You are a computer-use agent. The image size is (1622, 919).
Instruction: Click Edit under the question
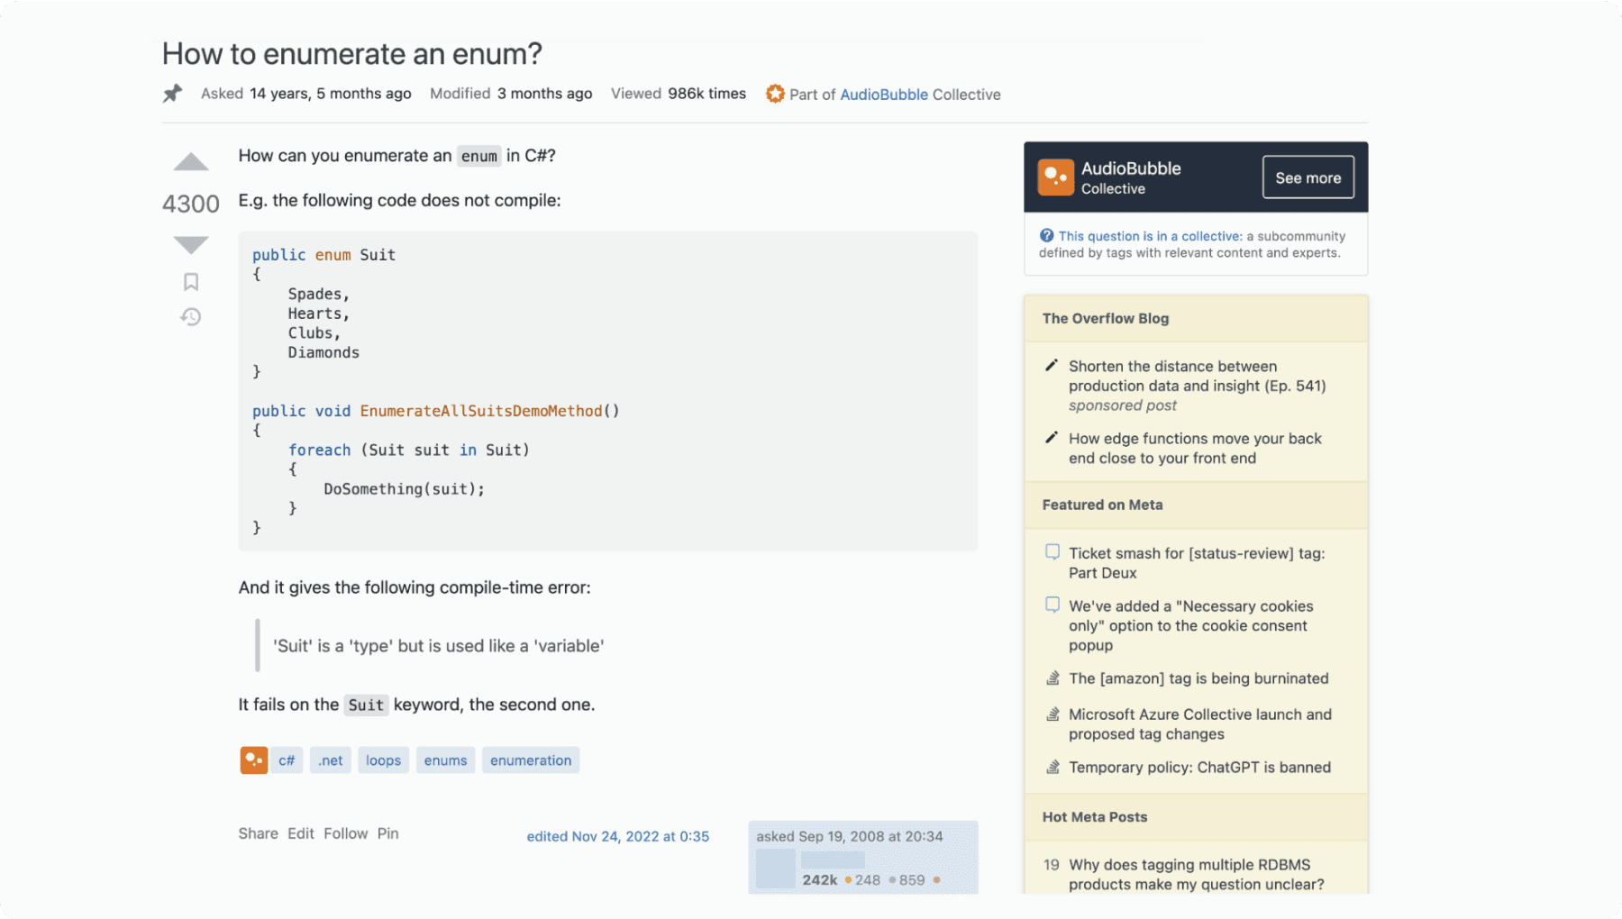(301, 833)
